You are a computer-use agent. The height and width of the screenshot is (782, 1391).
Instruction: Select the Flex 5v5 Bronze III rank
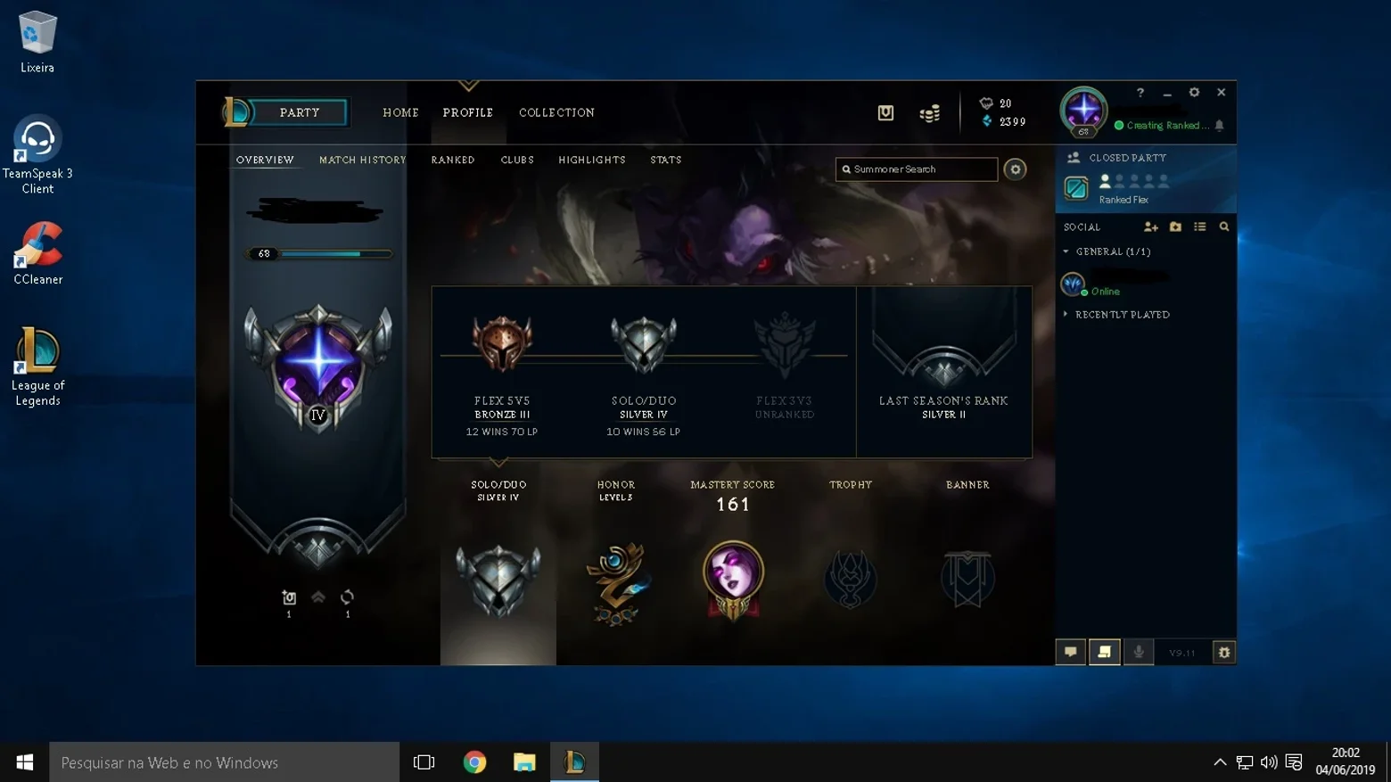tap(502, 373)
